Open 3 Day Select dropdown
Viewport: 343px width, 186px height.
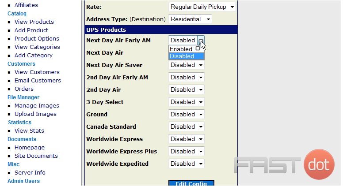(x=187, y=102)
